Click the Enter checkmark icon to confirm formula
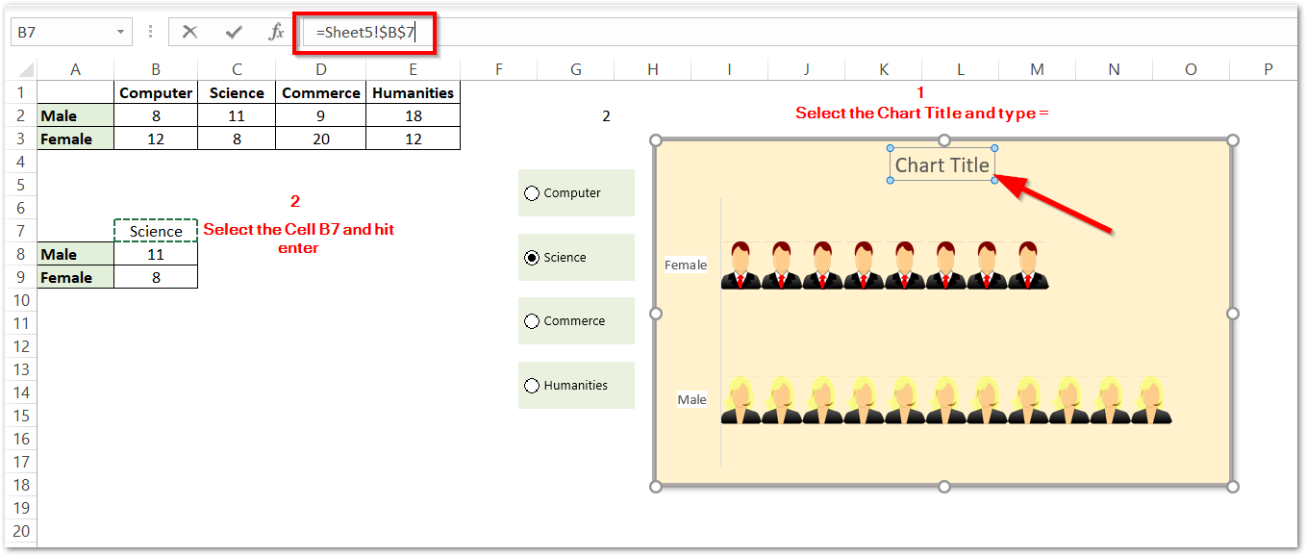 click(233, 31)
